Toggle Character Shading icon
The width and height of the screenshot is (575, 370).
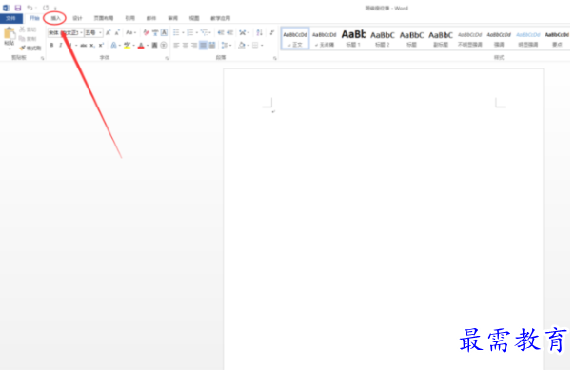pos(155,46)
